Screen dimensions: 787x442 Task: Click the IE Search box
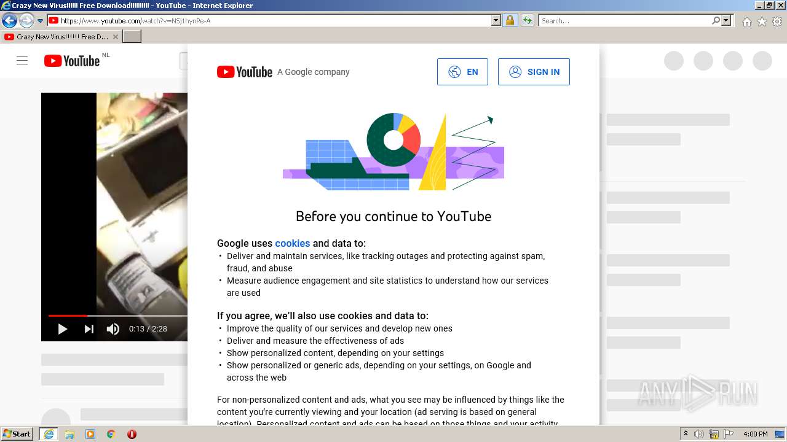625,20
